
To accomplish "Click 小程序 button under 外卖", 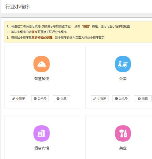I will pos(100,98).
